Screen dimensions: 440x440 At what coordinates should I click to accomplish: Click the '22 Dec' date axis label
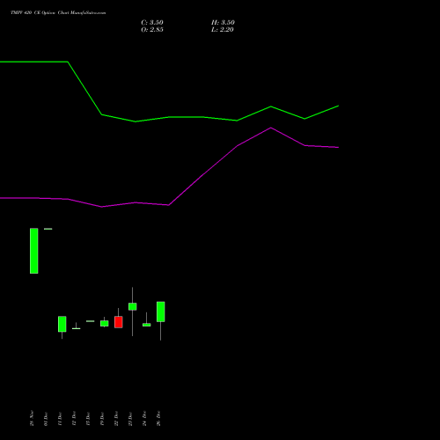[x=116, y=419]
